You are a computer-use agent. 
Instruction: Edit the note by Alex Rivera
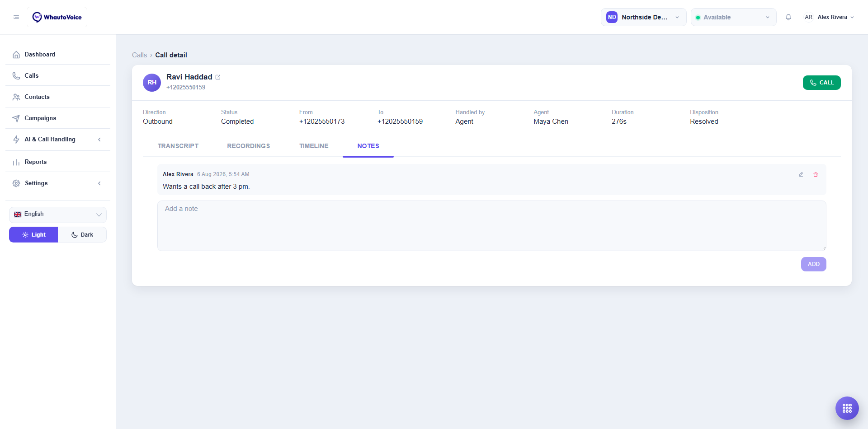click(x=801, y=174)
